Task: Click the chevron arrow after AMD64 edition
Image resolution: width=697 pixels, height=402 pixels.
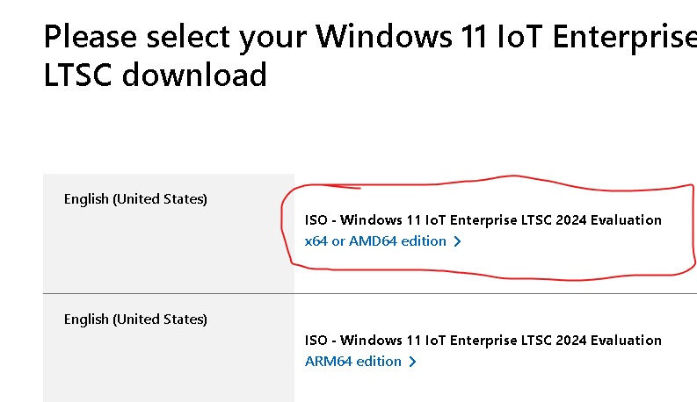Action: point(457,241)
